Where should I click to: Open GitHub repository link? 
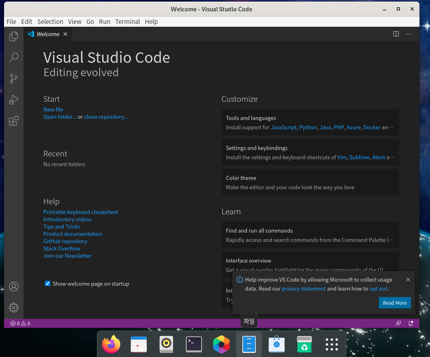pyautogui.click(x=65, y=242)
